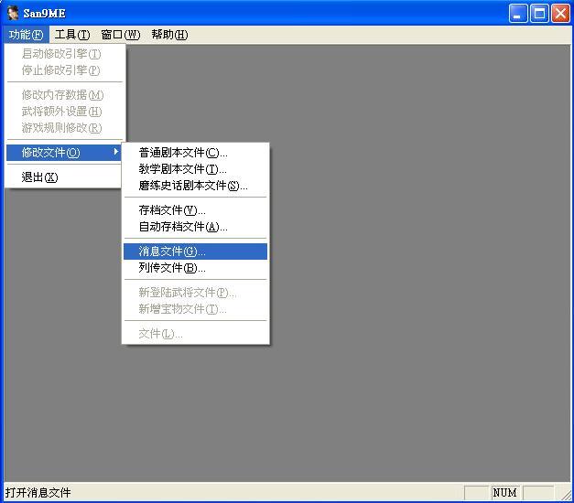Click disabled 游戏规则修改(R) entry
The image size is (574, 503).
[x=64, y=128]
